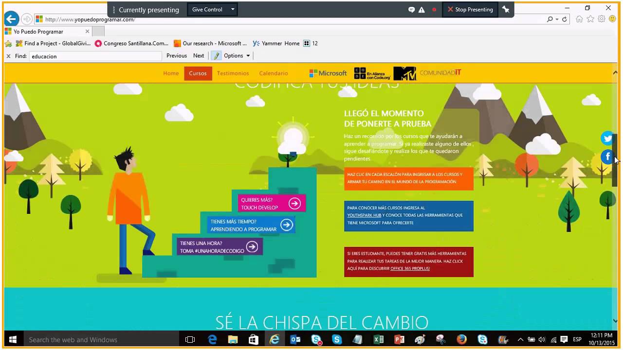Add to favorites bar star icon
Image resolution: width=623 pixels, height=350 pixels.
click(8, 43)
